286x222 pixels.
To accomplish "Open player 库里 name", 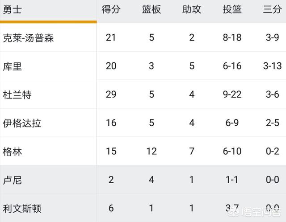I will click(x=13, y=66).
